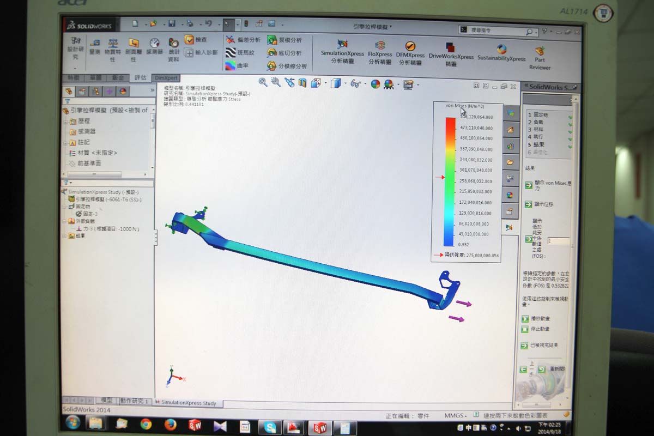Click Show von Mises stress button

pyautogui.click(x=529, y=185)
